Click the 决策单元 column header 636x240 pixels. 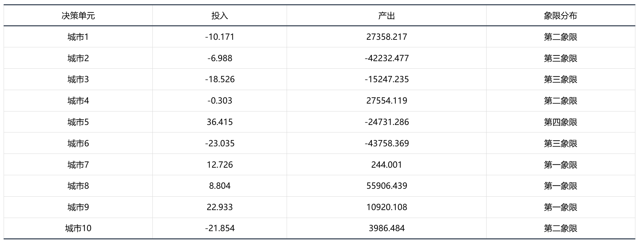coord(78,16)
